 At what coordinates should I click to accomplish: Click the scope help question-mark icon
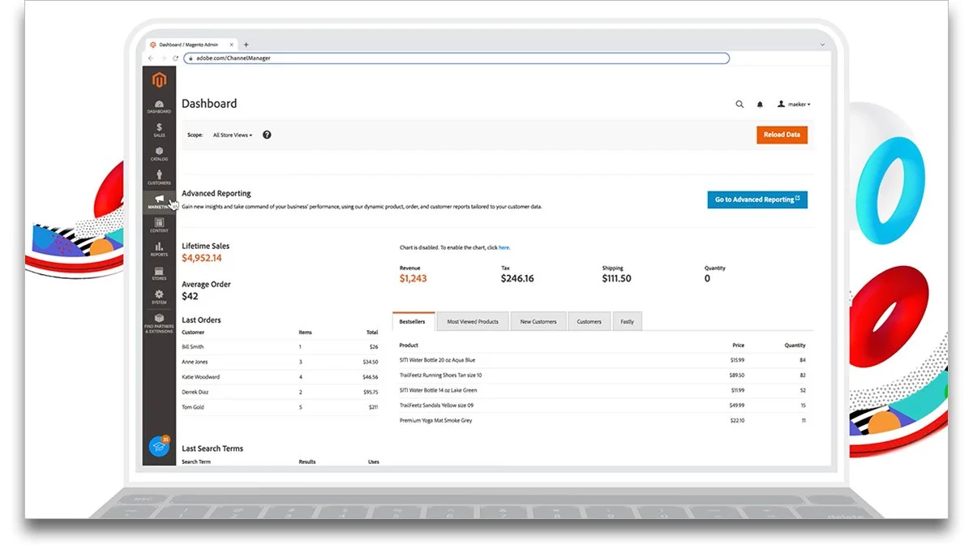pyautogui.click(x=267, y=135)
